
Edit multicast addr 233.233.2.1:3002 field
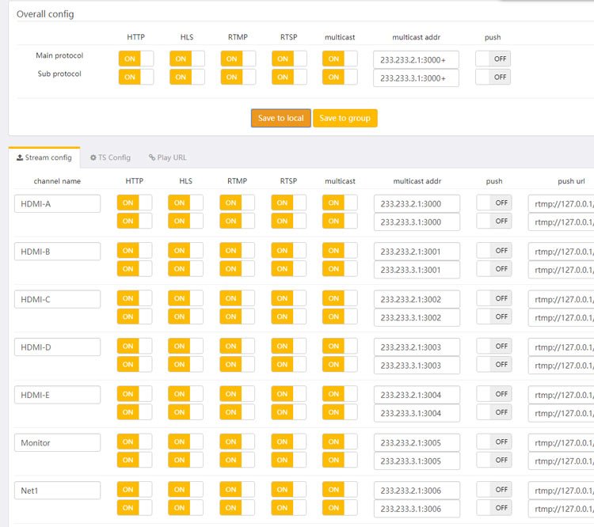(417, 299)
